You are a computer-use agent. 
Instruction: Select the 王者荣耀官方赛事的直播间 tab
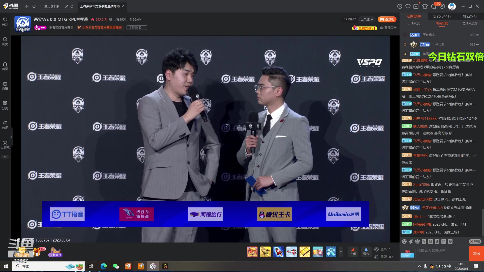tap(102, 6)
